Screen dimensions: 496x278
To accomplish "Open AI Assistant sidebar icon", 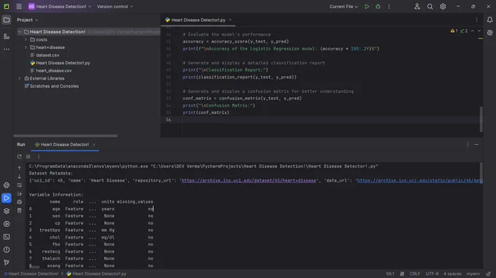I will pyautogui.click(x=489, y=33).
